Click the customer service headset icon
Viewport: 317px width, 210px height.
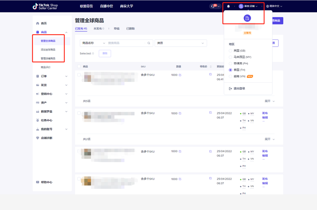(x=212, y=6)
